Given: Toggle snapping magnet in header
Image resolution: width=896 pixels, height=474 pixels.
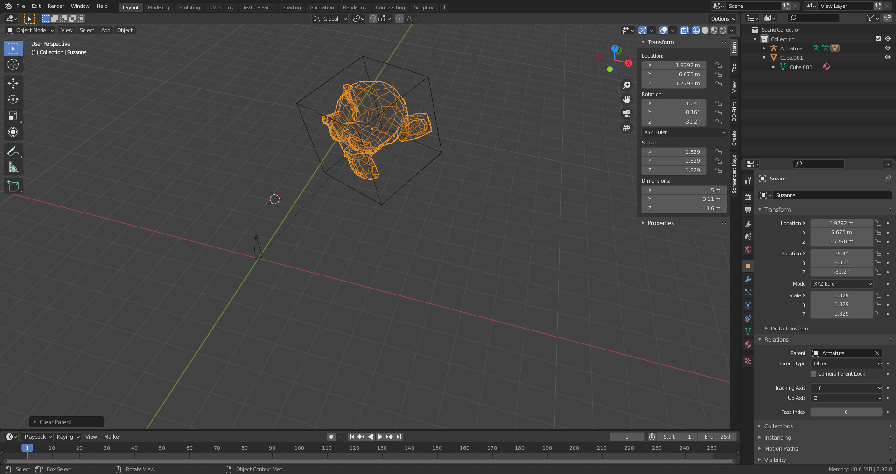Looking at the screenshot, I should tap(373, 19).
